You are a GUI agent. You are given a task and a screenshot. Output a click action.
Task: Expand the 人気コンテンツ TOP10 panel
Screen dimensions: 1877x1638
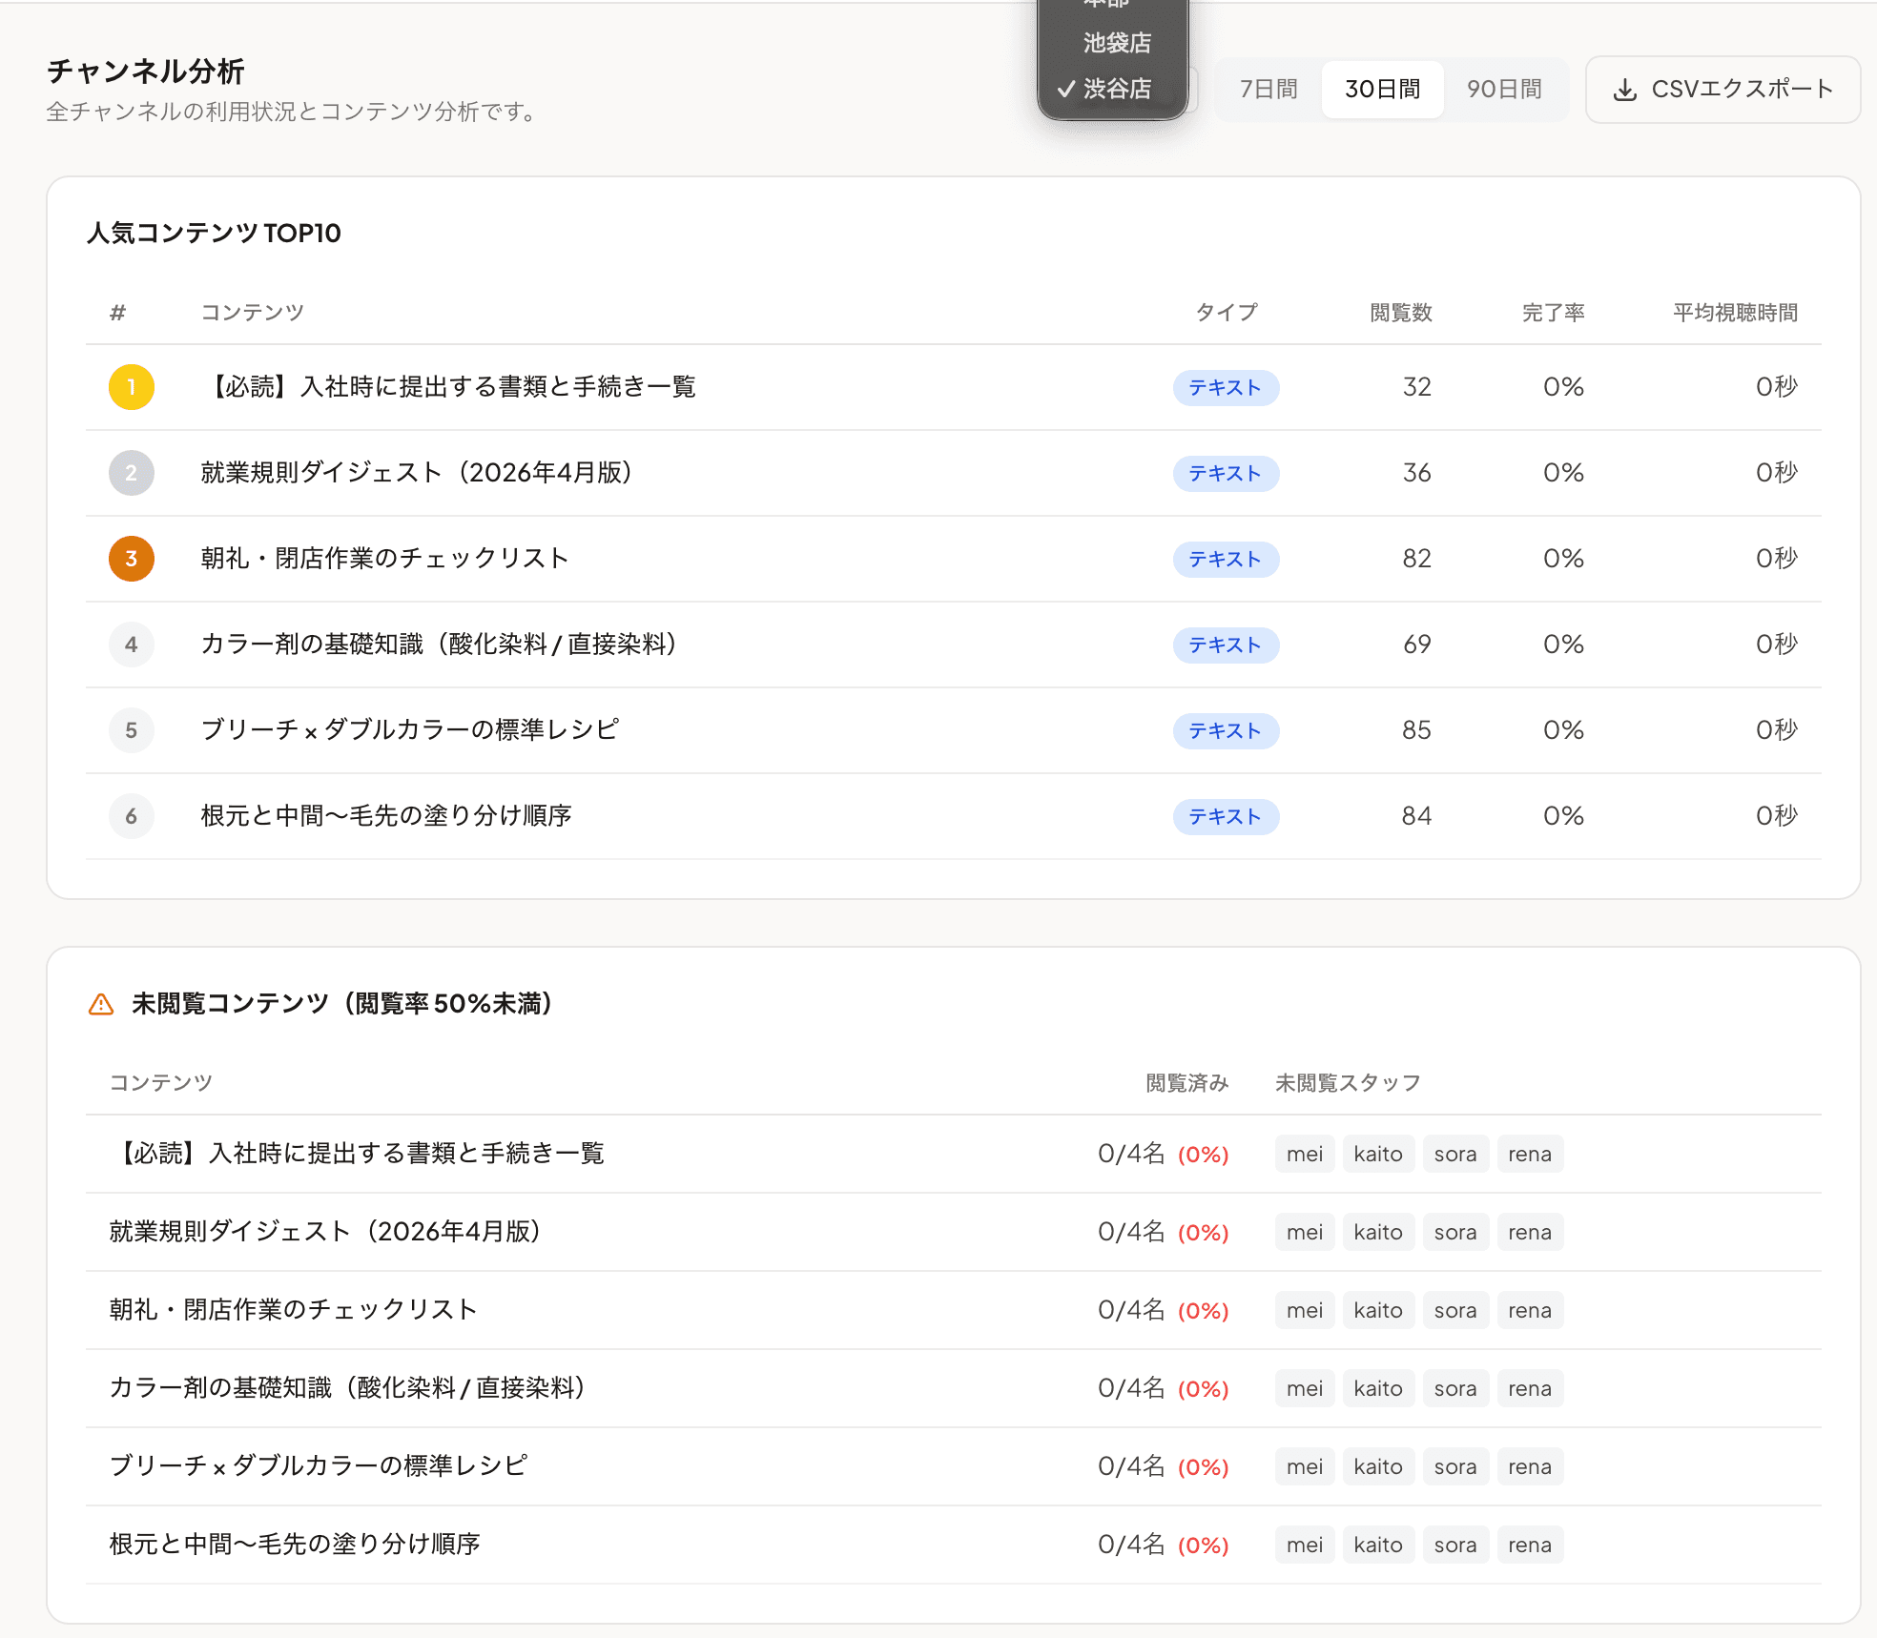pos(214,233)
